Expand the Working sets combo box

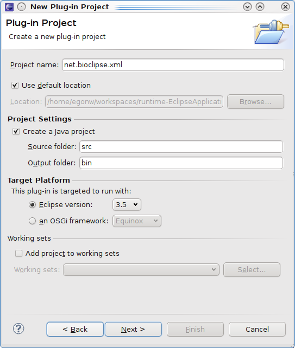coord(141,269)
